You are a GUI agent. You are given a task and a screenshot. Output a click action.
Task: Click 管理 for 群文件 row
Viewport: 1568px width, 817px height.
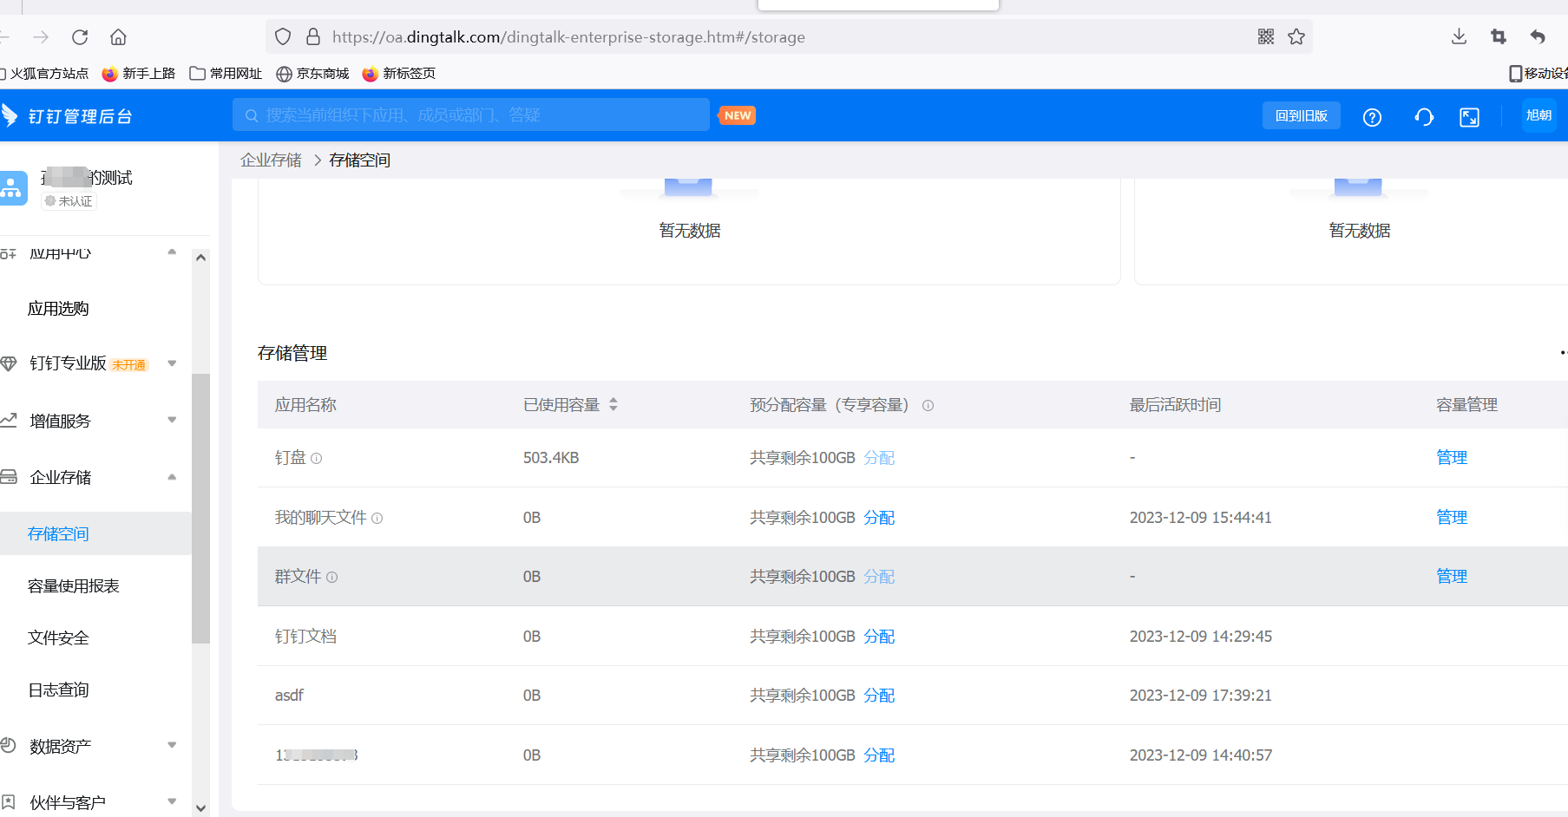1452,576
